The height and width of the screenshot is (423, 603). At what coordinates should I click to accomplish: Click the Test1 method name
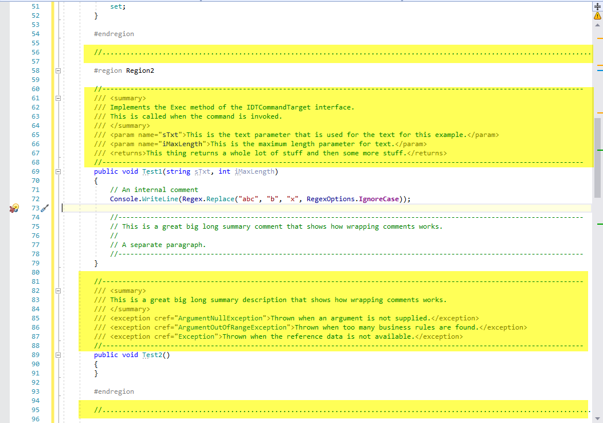click(x=152, y=171)
